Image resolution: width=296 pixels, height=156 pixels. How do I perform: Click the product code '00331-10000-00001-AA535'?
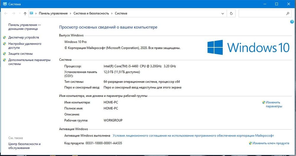[x=104, y=143]
